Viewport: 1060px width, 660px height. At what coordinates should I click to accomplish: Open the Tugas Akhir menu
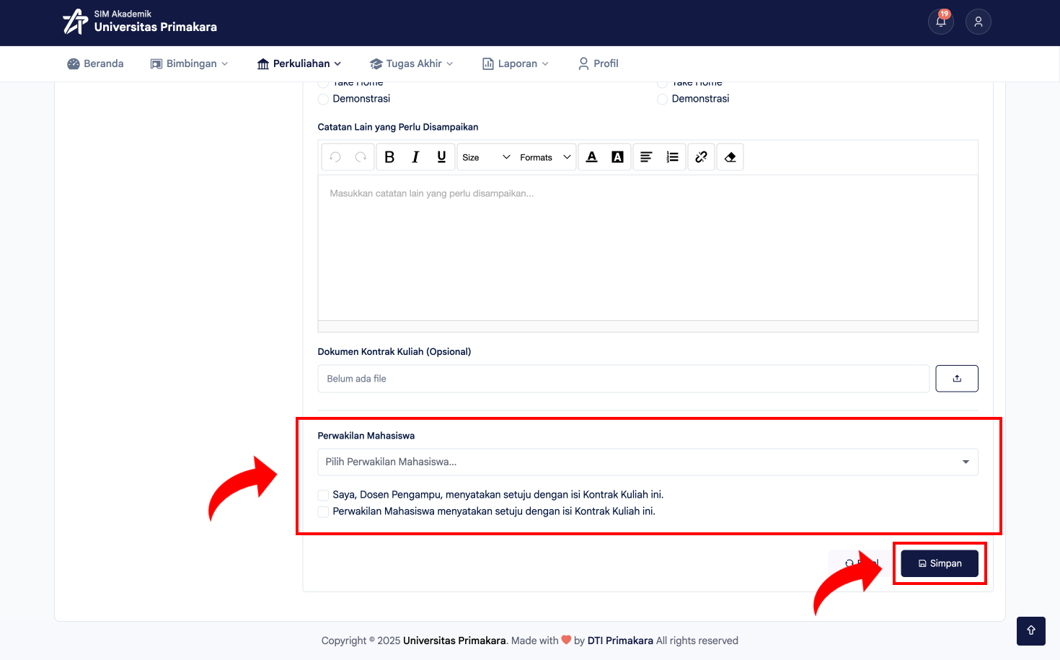(x=411, y=63)
